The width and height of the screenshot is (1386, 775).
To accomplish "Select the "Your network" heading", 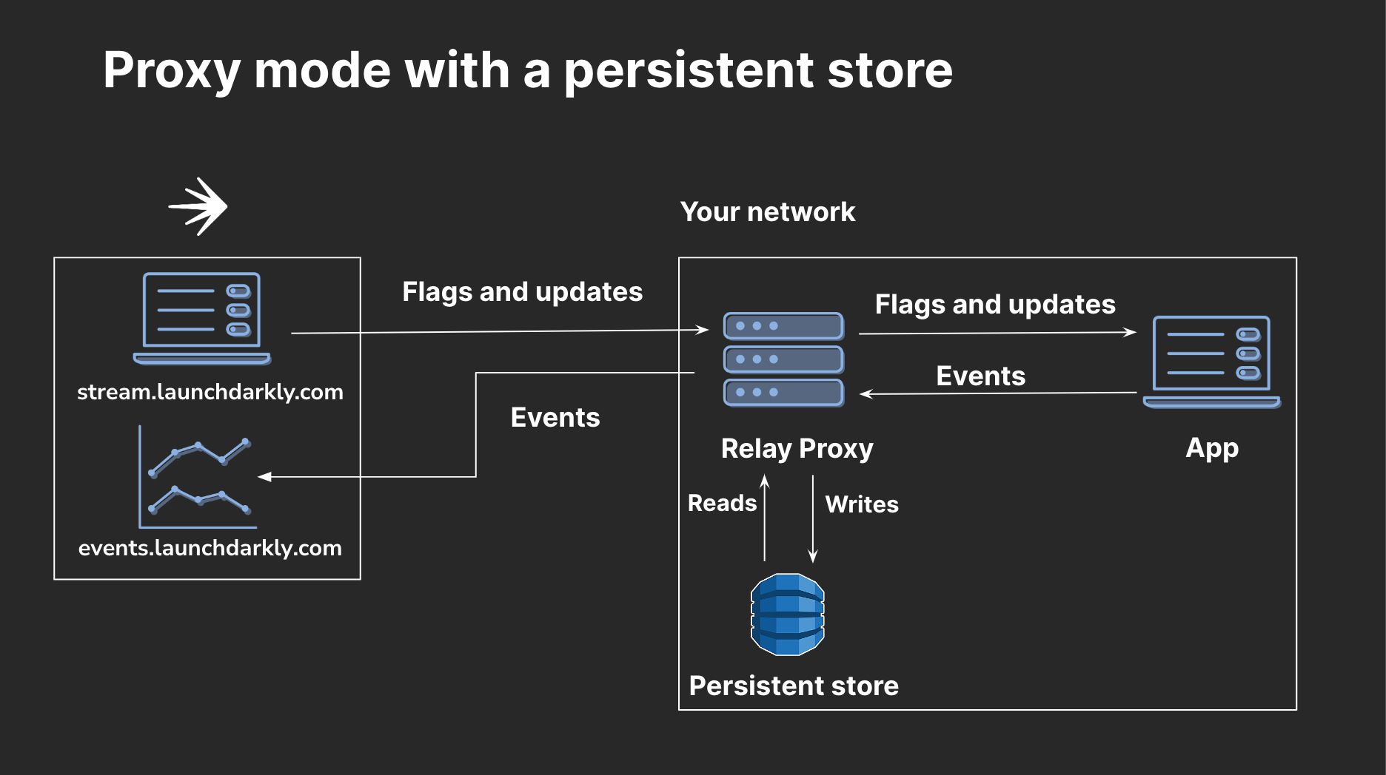I will click(x=768, y=212).
